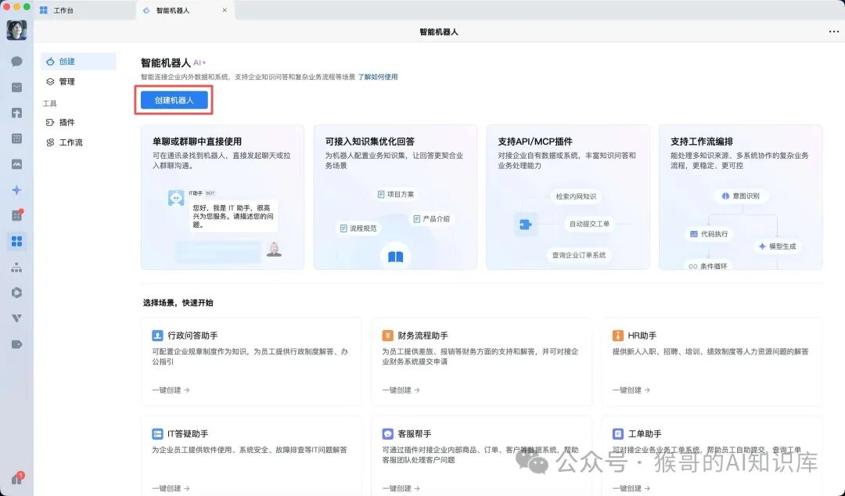Screen dimensions: 845x496
Task: Open the Mail icon in the left sidebar
Action: pyautogui.click(x=16, y=86)
